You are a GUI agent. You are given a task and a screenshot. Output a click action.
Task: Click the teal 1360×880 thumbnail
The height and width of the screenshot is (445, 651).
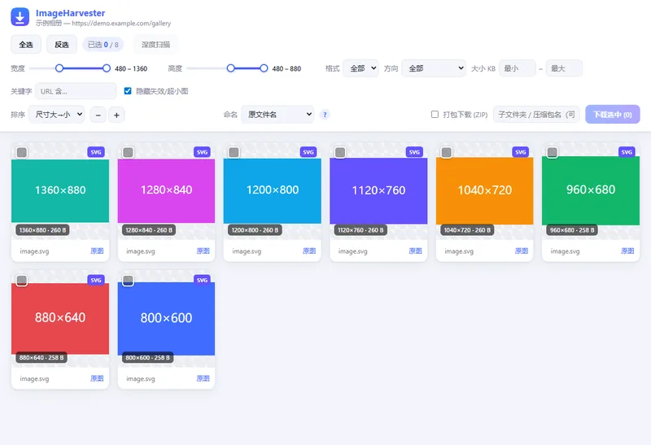[x=60, y=190]
